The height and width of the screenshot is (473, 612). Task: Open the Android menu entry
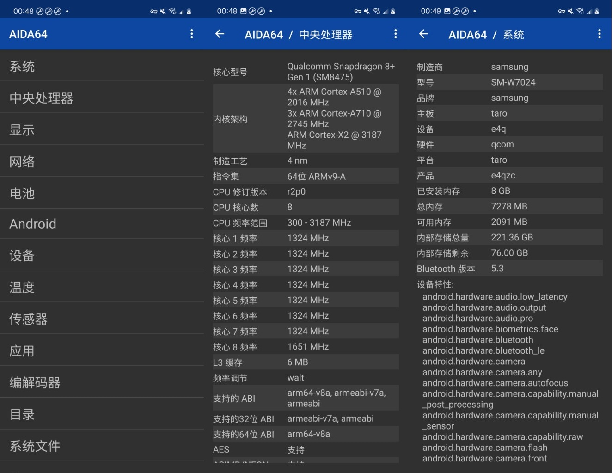tap(102, 224)
